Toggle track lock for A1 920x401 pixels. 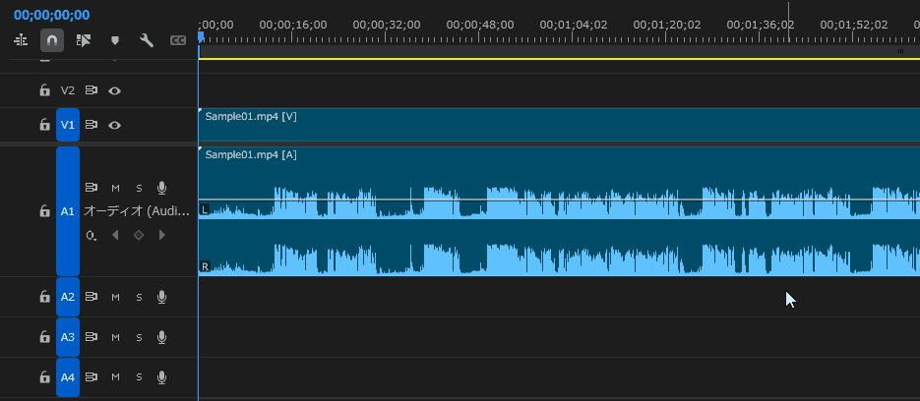coord(44,211)
